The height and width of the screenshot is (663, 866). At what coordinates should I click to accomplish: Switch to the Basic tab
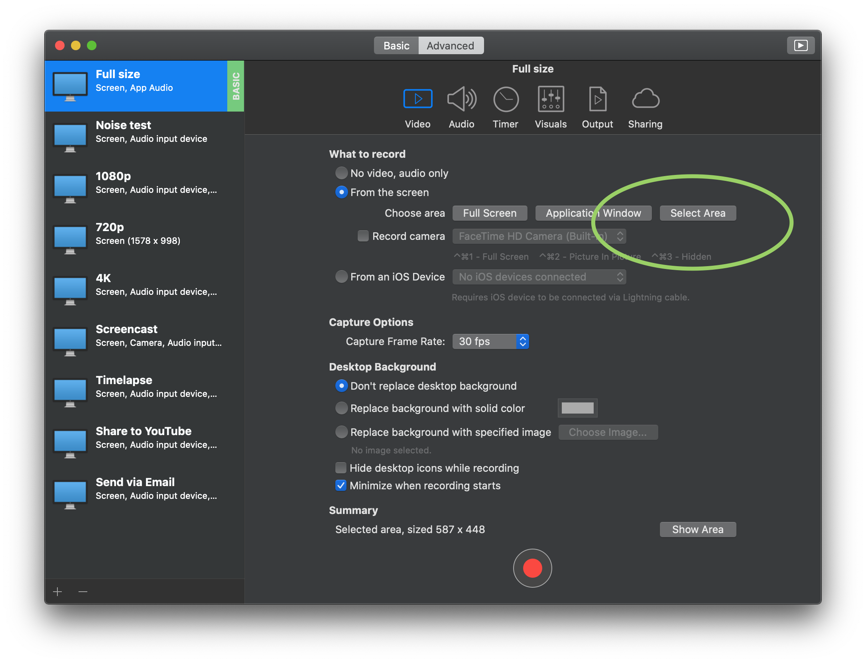396,46
